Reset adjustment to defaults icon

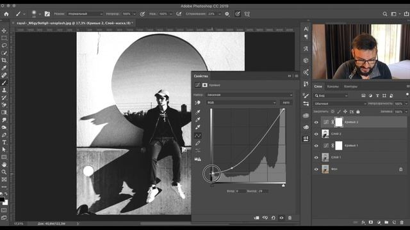click(274, 218)
